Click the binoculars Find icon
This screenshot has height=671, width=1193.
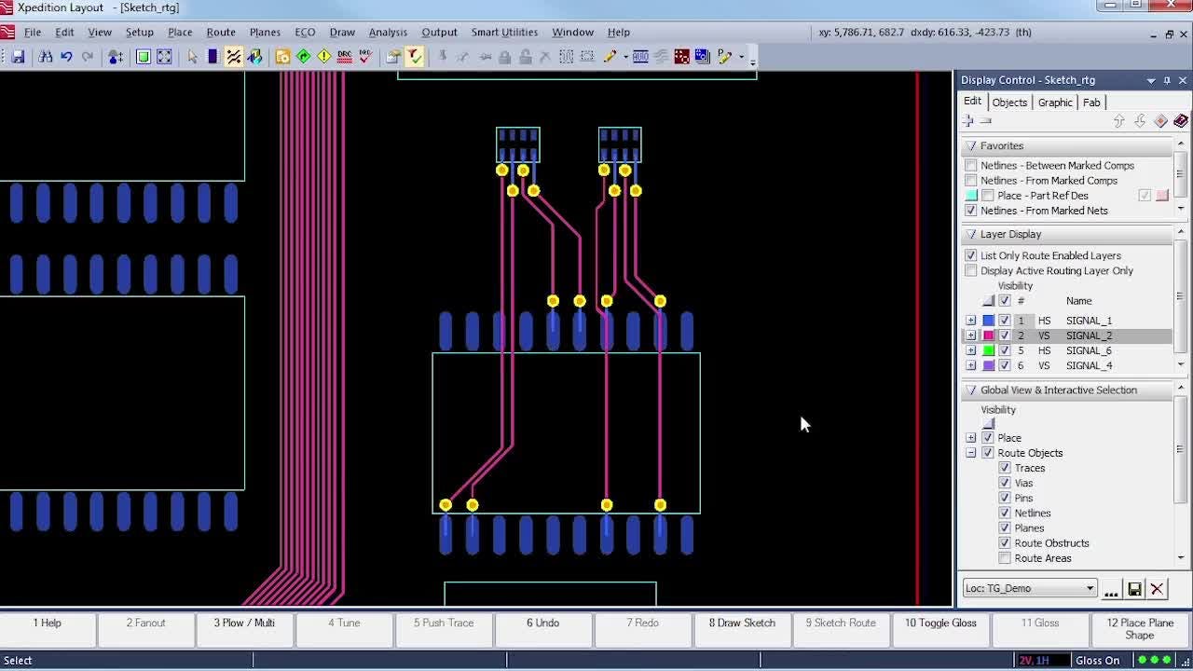45,57
